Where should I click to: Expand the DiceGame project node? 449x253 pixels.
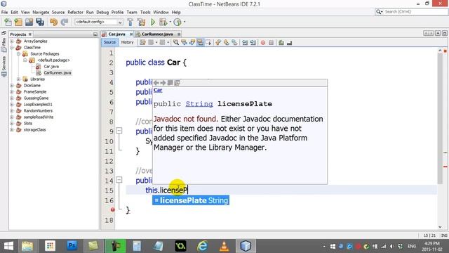pyautogui.click(x=12, y=86)
